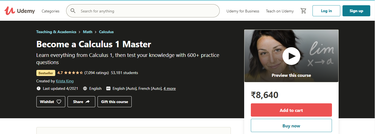
Task: Focus the Search for anything field
Action: tap(147, 11)
